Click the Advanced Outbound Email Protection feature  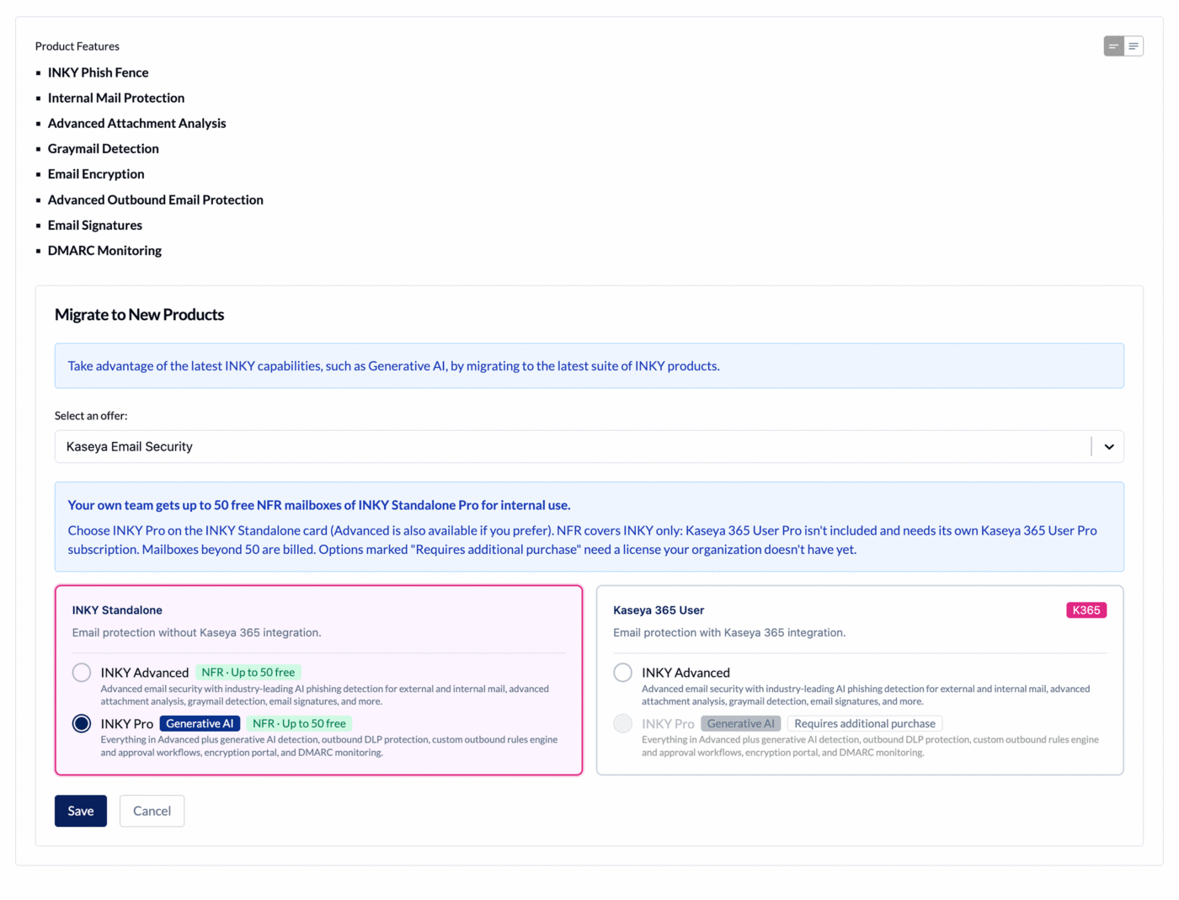click(156, 200)
